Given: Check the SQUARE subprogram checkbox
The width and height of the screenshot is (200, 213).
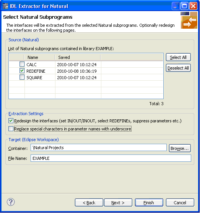Looking at the screenshot, I should click(x=22, y=77).
